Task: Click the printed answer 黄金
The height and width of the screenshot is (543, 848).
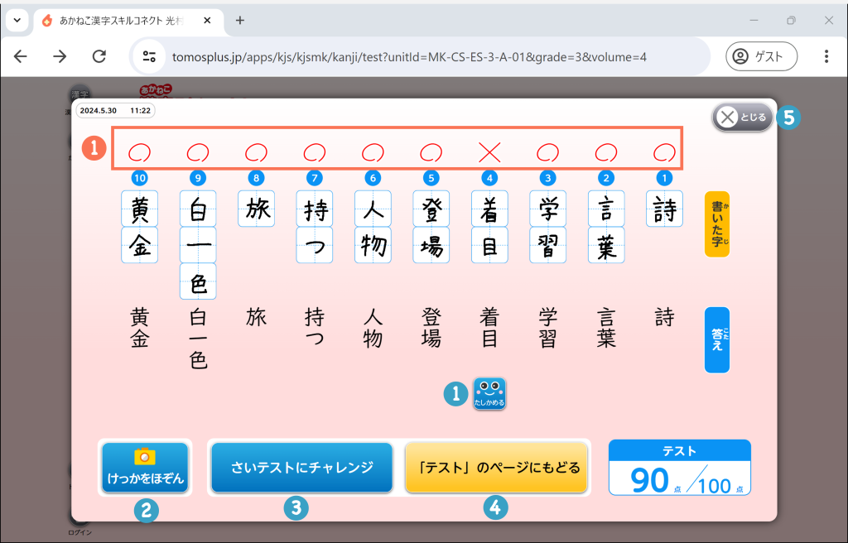Action: tap(139, 328)
